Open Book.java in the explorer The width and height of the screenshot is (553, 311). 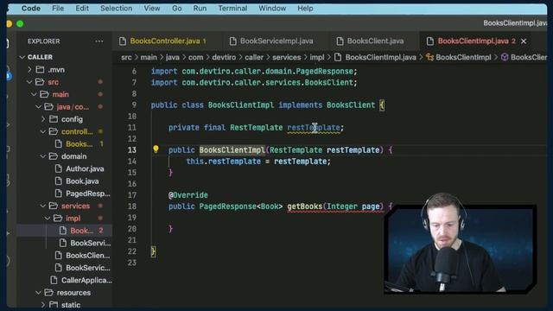coord(82,181)
